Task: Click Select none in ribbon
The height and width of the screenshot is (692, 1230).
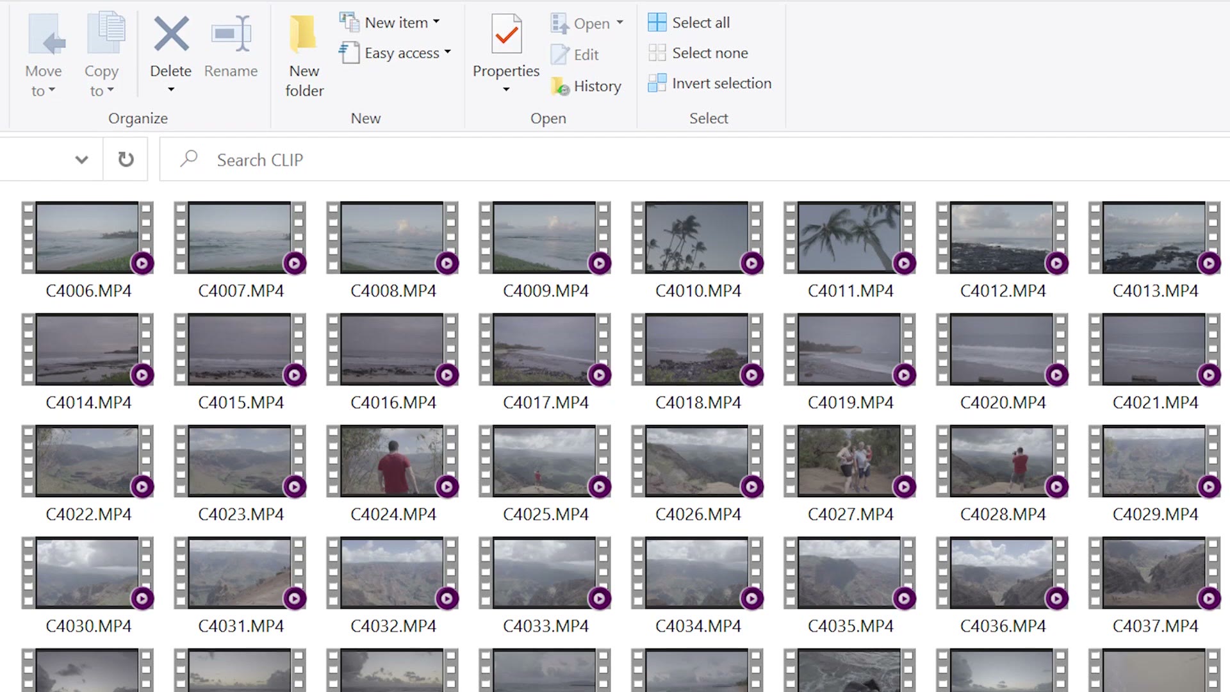Action: click(698, 53)
